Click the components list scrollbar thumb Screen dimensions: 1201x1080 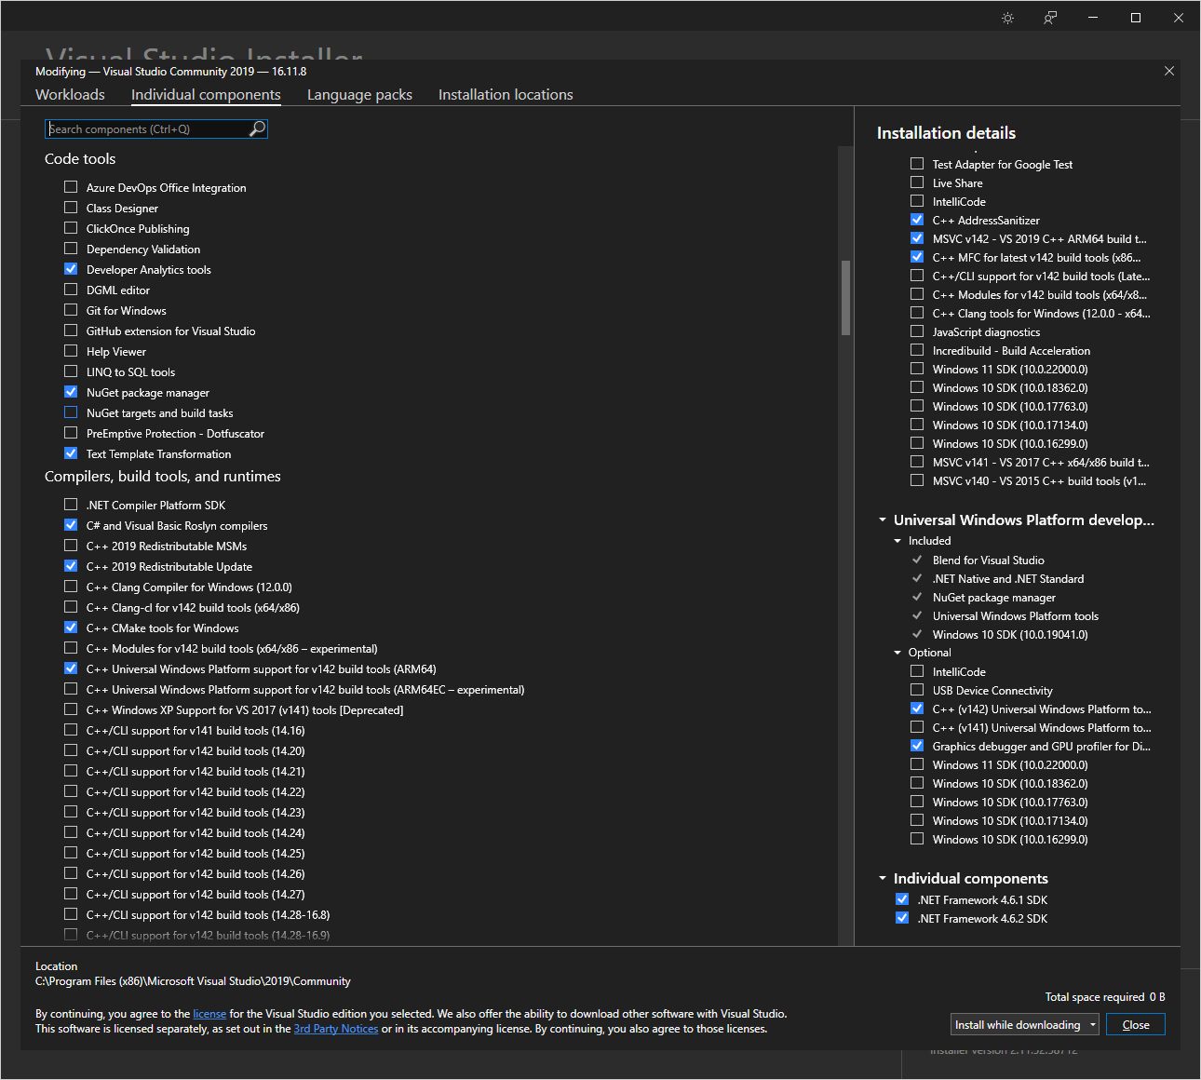(845, 297)
